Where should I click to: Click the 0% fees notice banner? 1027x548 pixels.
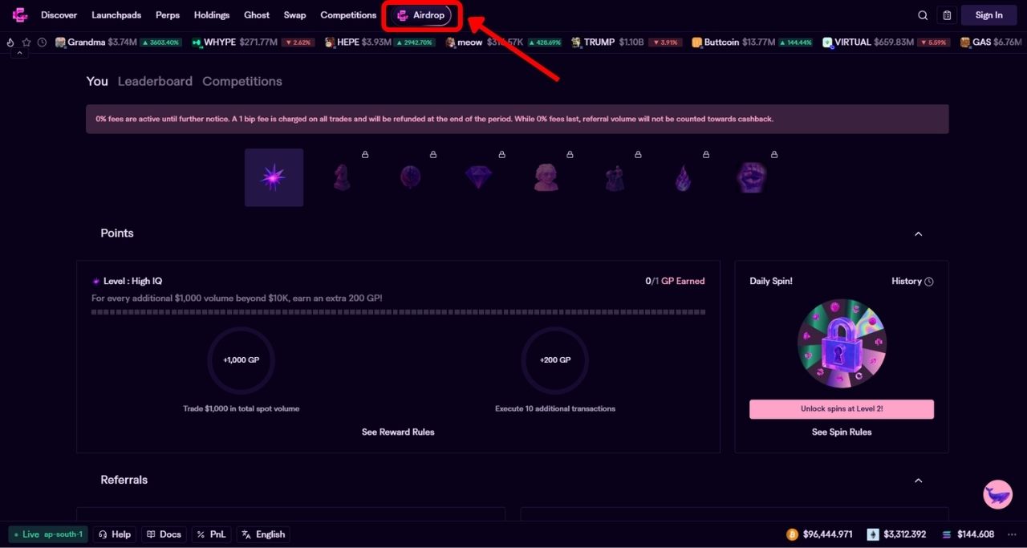coord(518,119)
